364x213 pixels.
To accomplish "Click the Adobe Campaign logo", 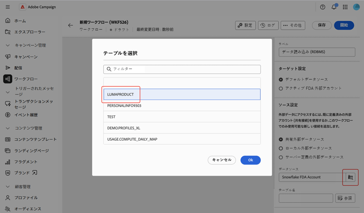I will click(22, 7).
